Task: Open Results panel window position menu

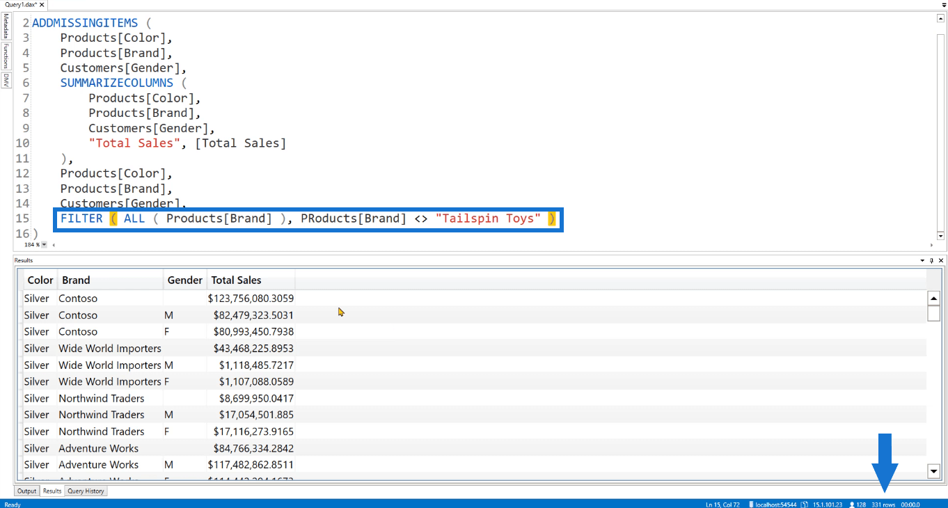Action: (x=923, y=260)
